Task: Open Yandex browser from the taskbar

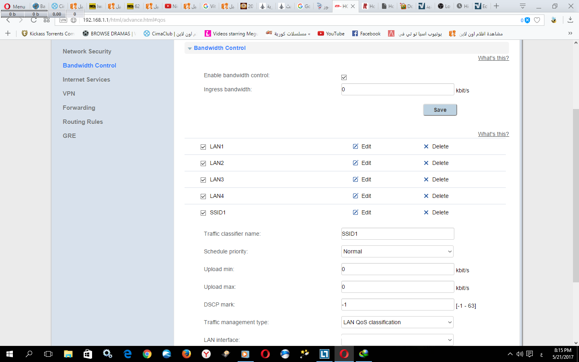Action: pos(206,354)
